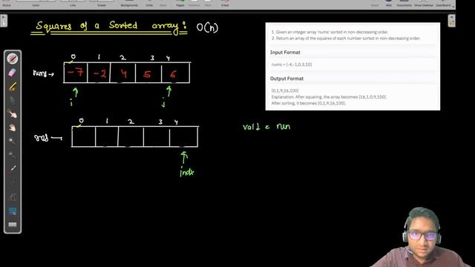This screenshot has height=267, width=475.
Task: Choose the Zoom in magnifier tool
Action: point(13,142)
